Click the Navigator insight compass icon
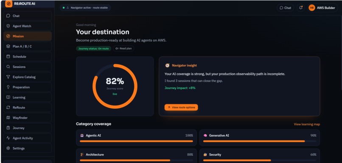This screenshot has height=163, width=342. tap(167, 65)
